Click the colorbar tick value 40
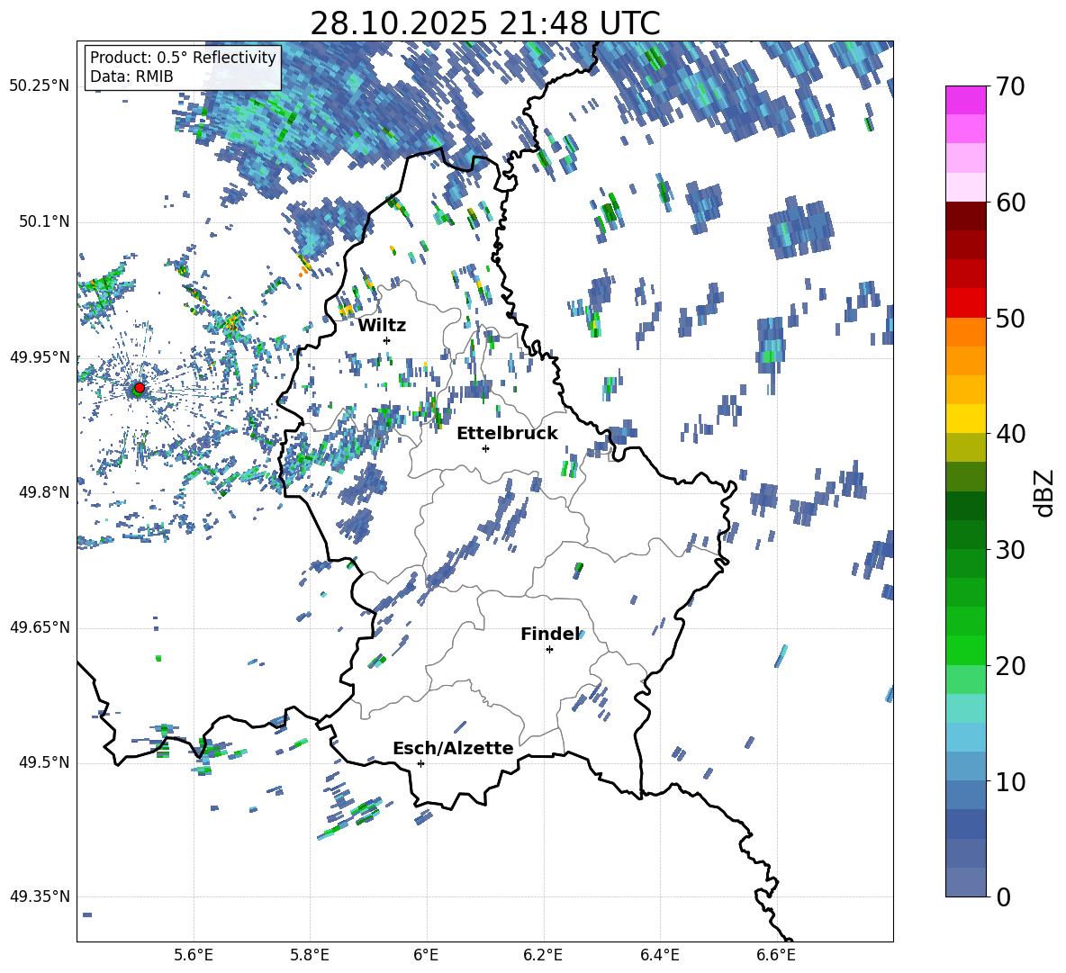This screenshot has width=1066, height=973. 1010,434
